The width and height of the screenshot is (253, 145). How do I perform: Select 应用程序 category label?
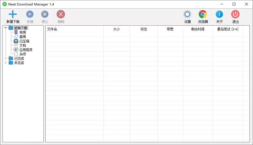click(26, 50)
